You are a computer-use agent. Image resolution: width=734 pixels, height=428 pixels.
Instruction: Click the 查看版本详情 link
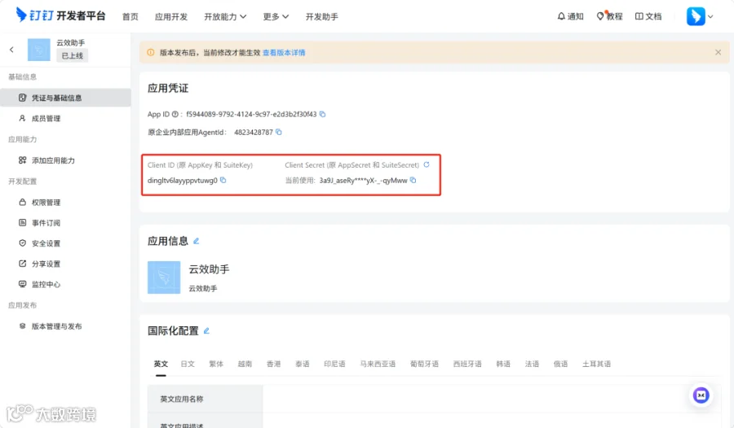[x=284, y=53]
